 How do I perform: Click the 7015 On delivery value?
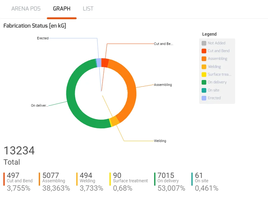coord(166,175)
